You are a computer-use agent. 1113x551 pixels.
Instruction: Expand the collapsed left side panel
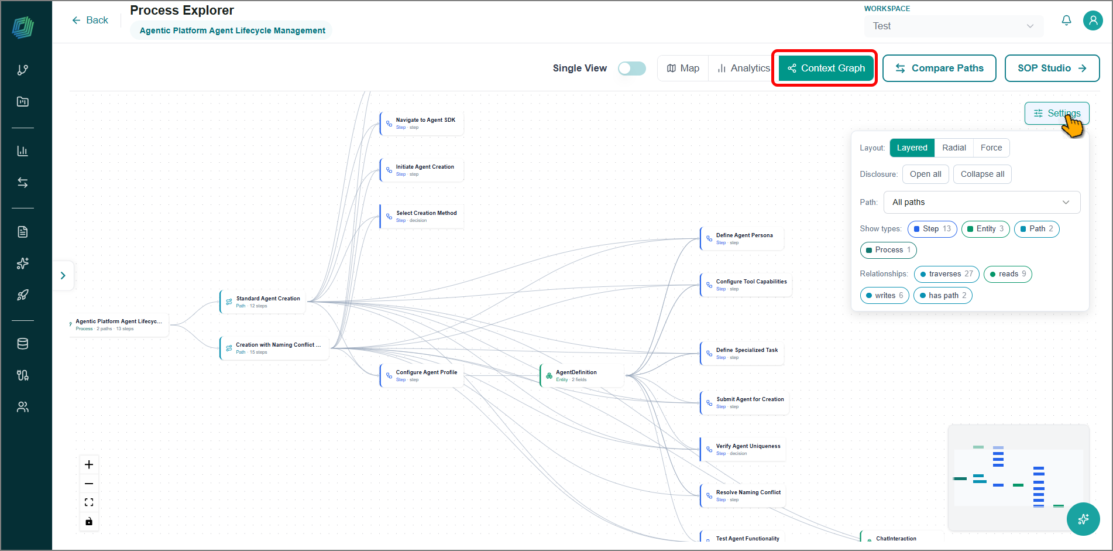pos(63,276)
